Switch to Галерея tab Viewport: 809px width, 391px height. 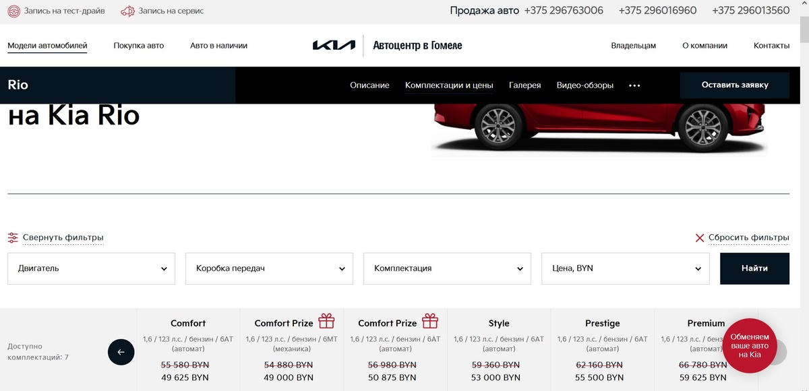tap(525, 85)
